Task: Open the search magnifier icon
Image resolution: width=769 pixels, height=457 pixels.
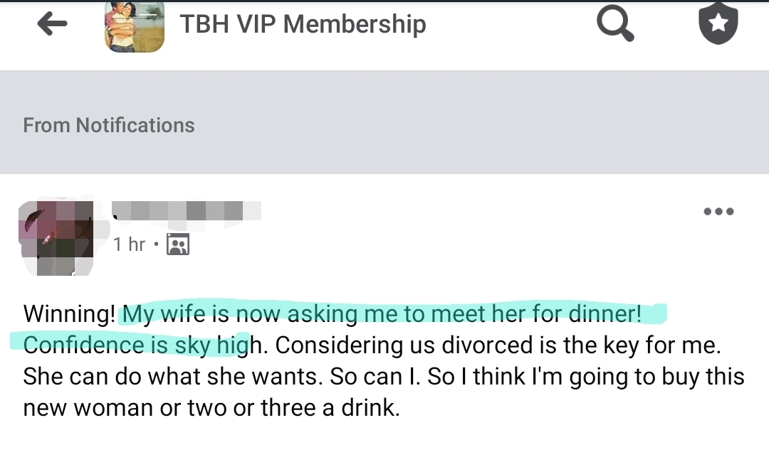Action: click(614, 24)
